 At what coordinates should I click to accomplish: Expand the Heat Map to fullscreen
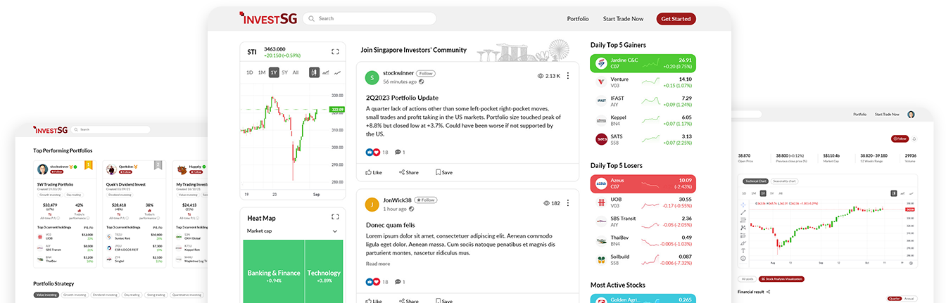335,217
